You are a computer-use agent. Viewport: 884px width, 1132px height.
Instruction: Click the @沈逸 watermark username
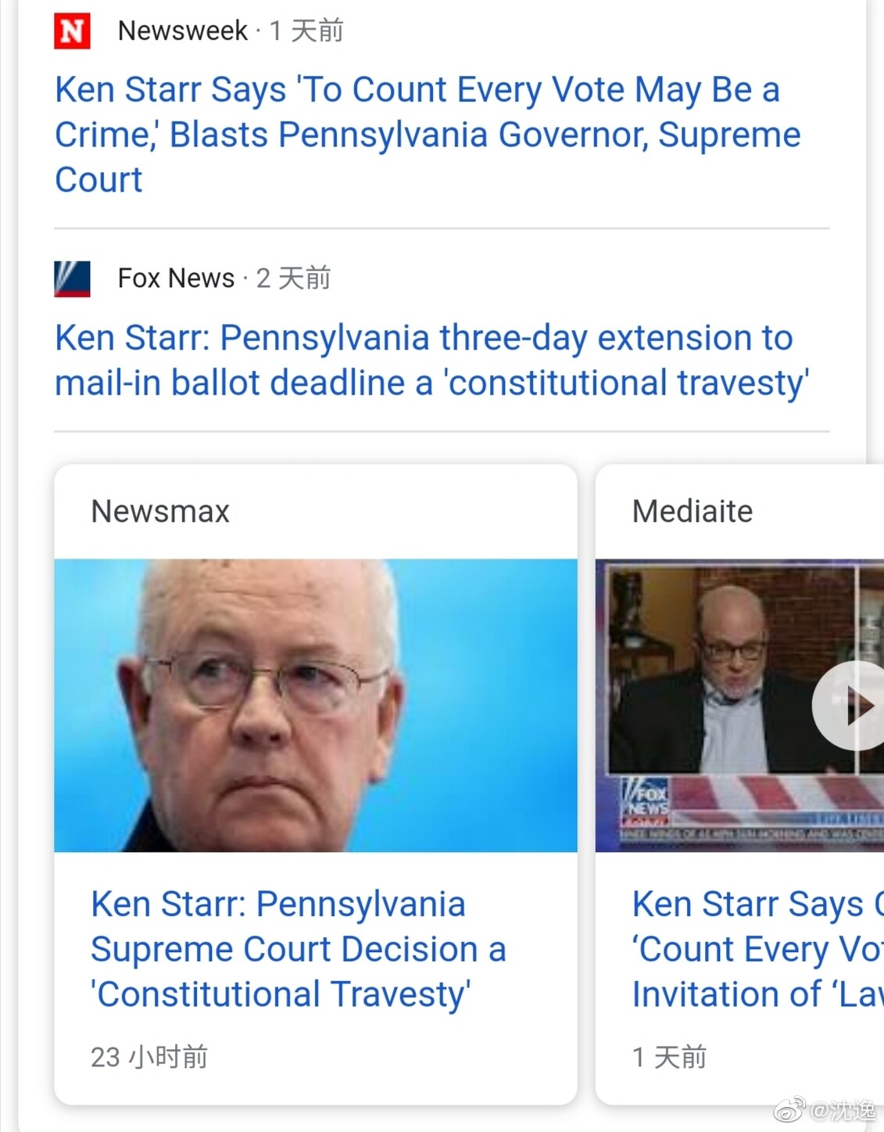[843, 1110]
